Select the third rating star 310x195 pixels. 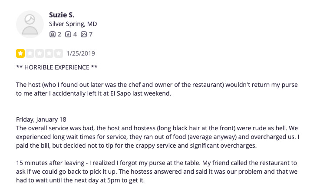click(x=40, y=54)
